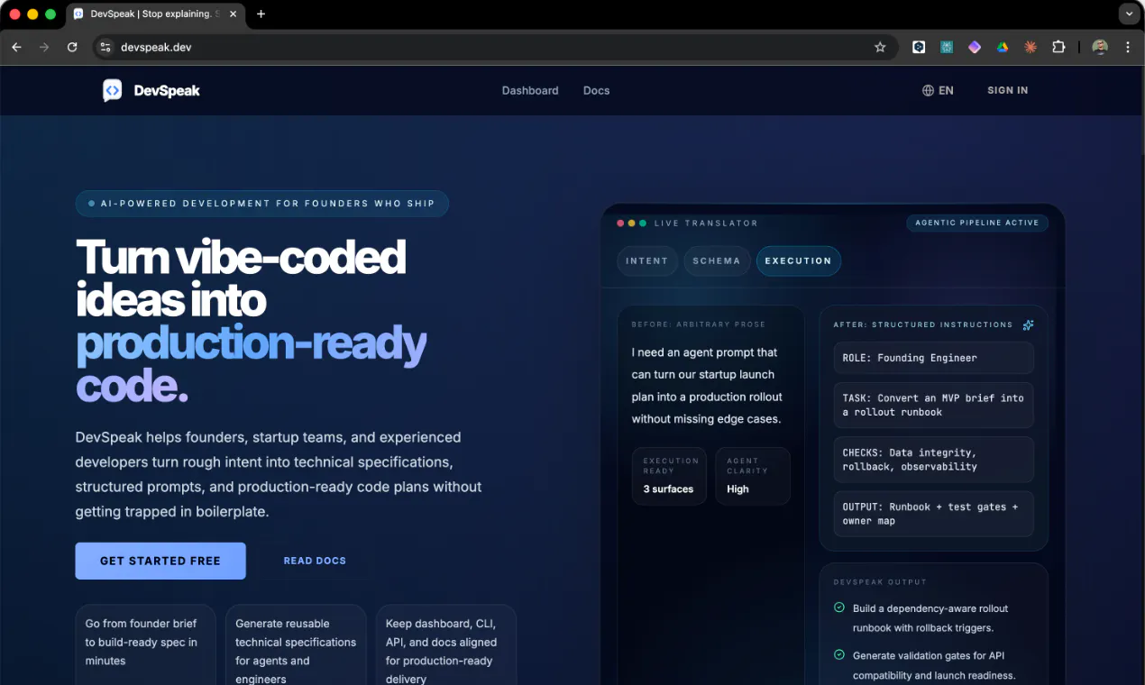Open a new tab with plus button
The height and width of the screenshot is (685, 1145).
(x=261, y=14)
